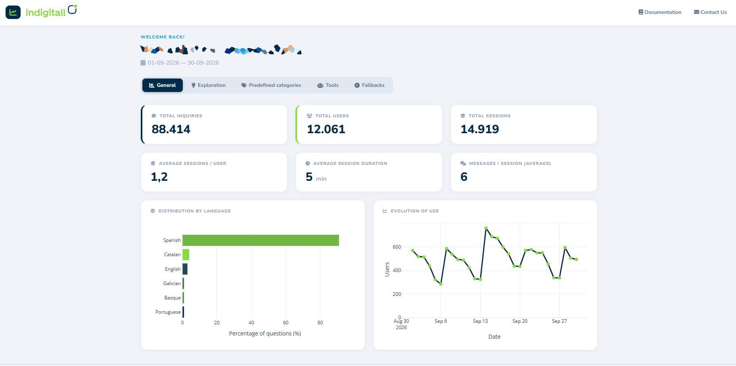
Task: Click the Users y-axis title
Action: click(x=387, y=270)
